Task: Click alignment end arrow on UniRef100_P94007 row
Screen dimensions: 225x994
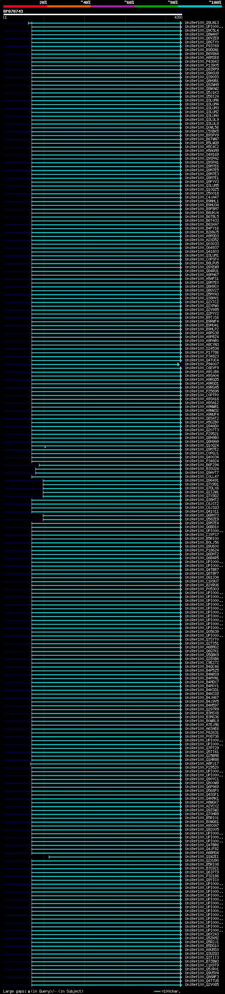Action: pos(179,364)
